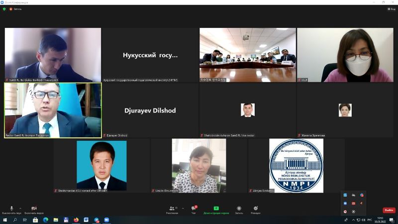
Task: Open Firefox from the taskbar
Action: (x=76, y=220)
